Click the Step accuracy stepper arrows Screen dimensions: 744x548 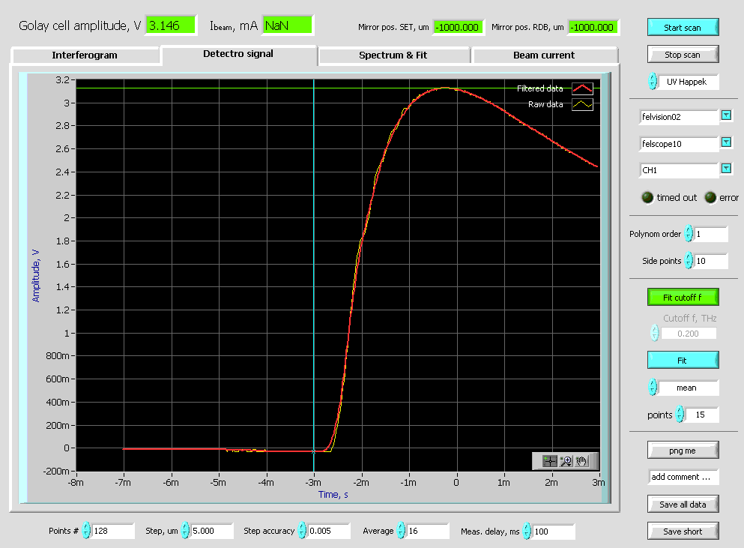point(302,531)
